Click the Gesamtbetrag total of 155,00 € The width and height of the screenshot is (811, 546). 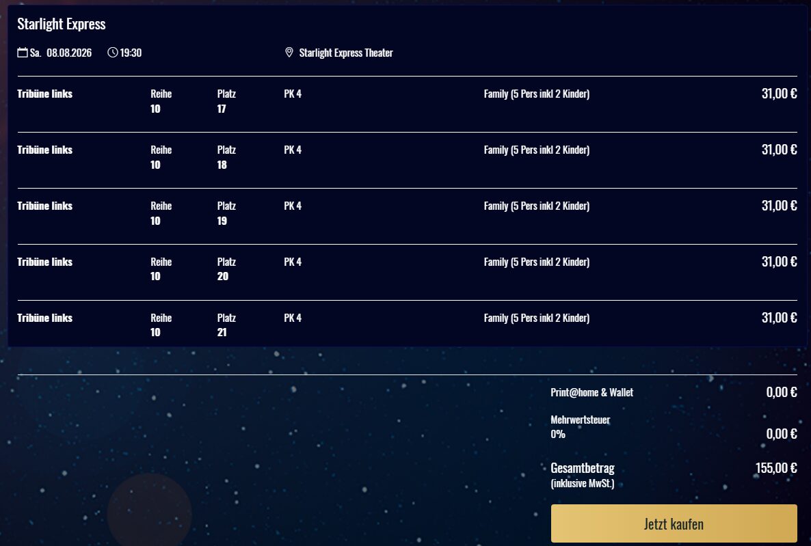(776, 468)
